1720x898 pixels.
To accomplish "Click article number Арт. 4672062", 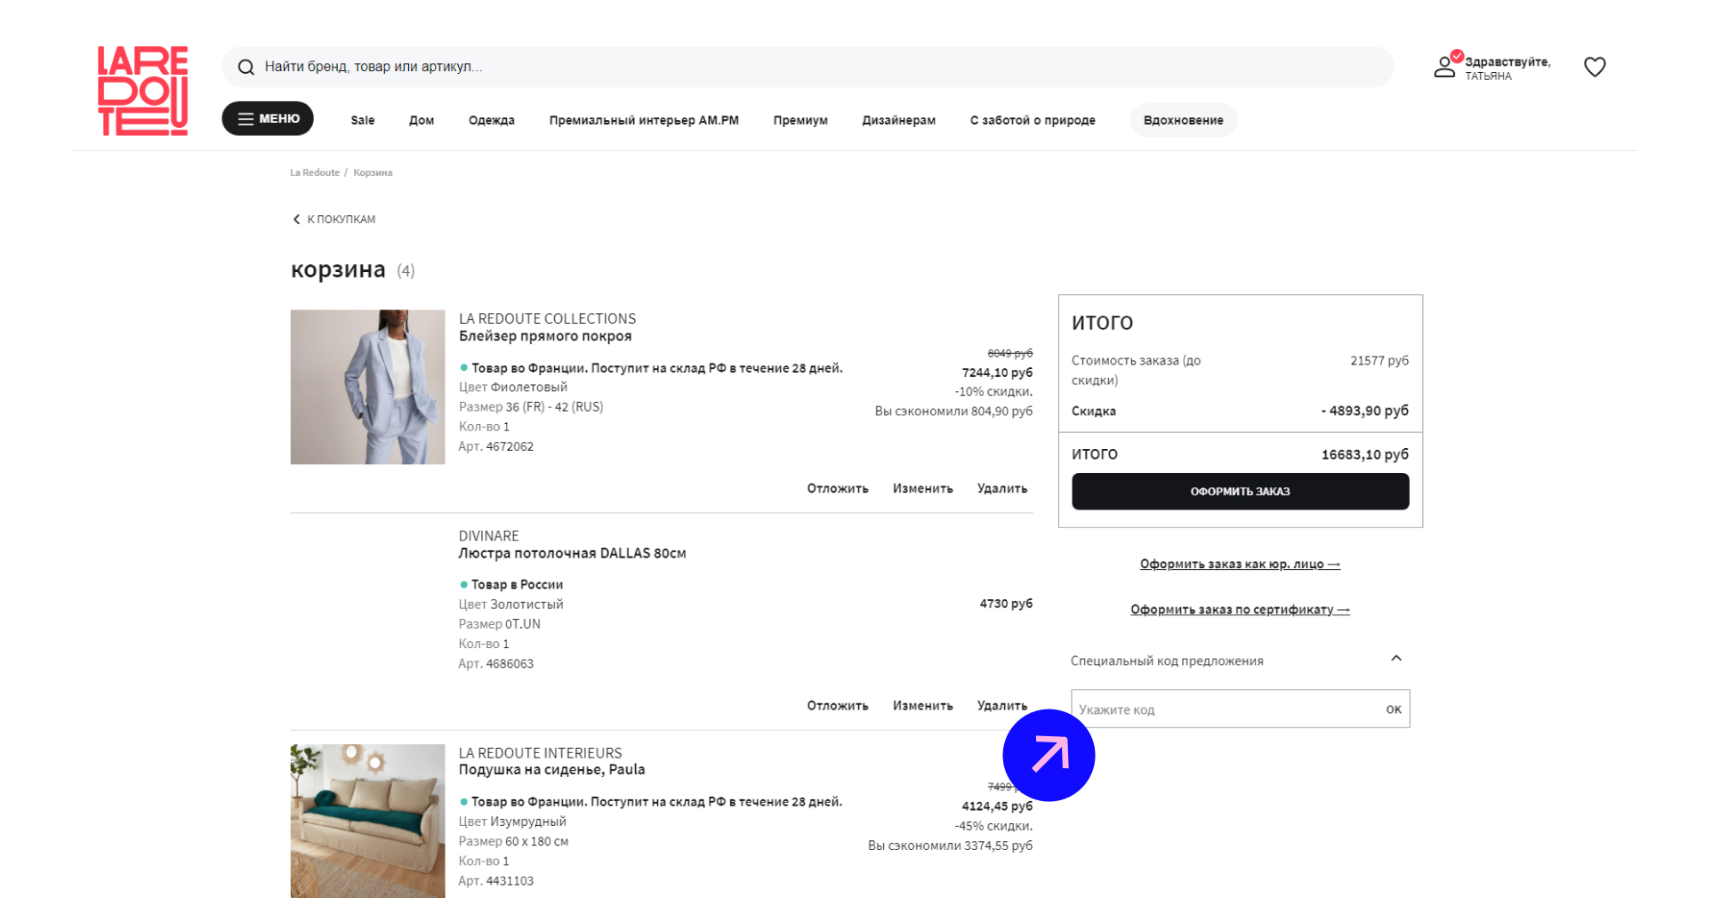I will pos(495,446).
